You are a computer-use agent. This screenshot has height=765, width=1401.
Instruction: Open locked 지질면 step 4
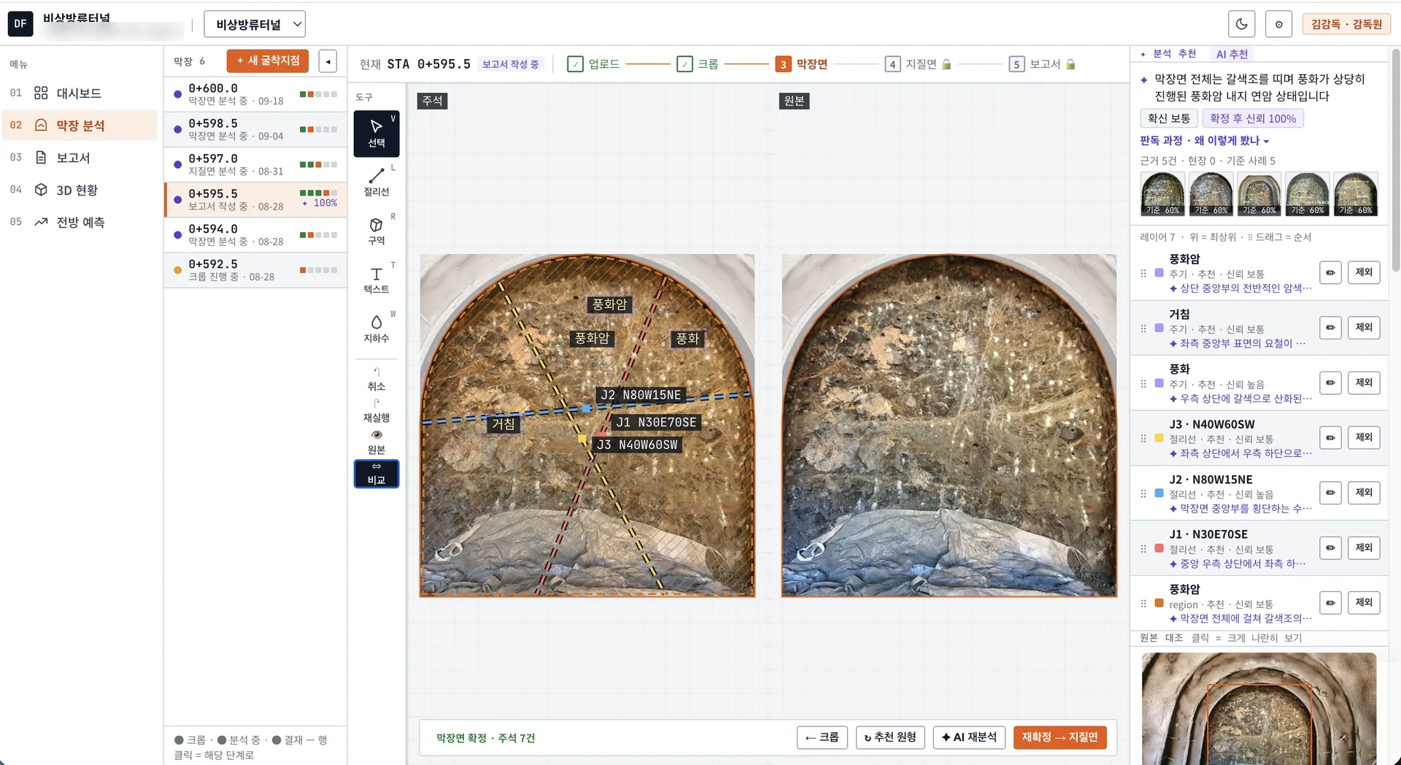tap(918, 64)
